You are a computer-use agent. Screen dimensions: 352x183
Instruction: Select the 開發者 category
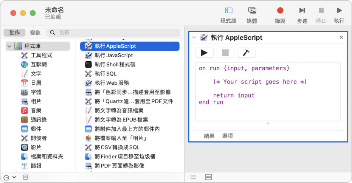[x=34, y=138]
